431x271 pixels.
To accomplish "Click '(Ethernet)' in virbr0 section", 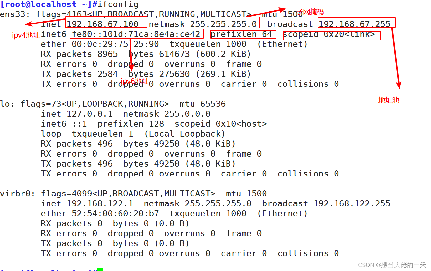I will pos(283,213).
